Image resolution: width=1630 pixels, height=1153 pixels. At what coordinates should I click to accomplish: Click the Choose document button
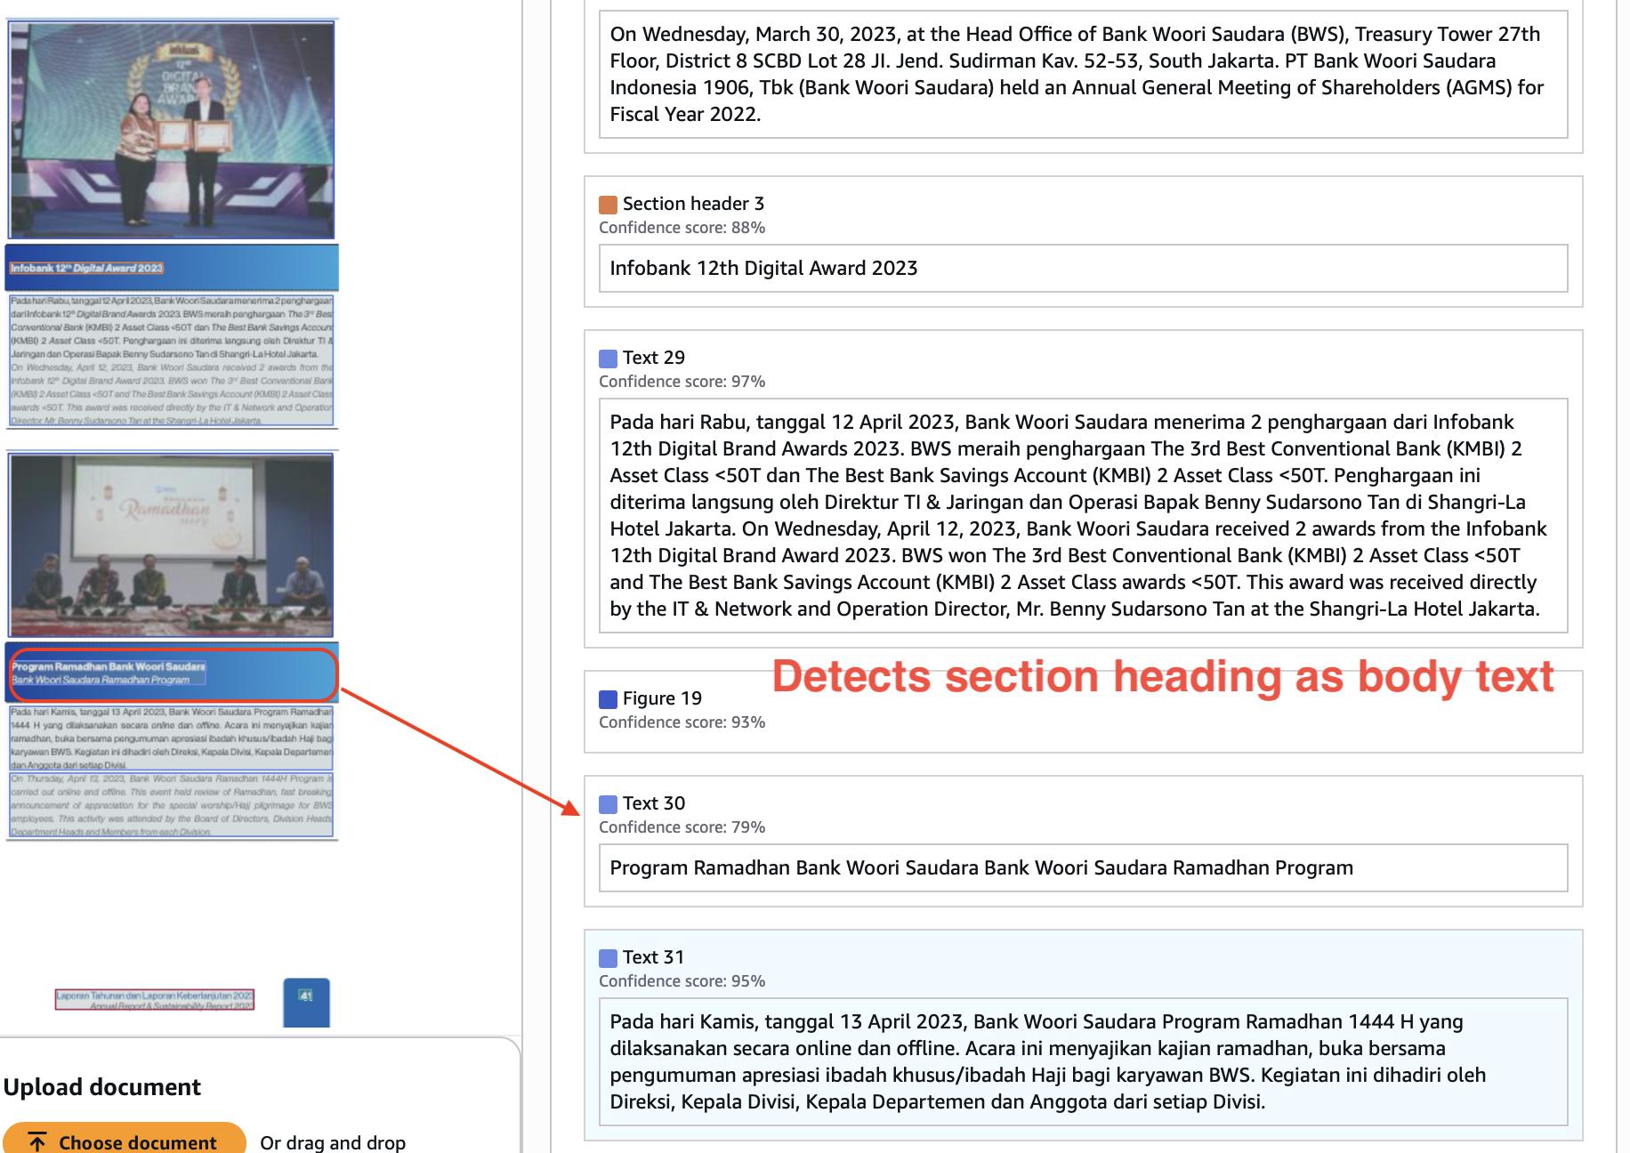pyautogui.click(x=125, y=1140)
